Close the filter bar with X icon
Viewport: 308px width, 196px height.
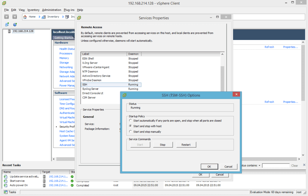[304, 165]
